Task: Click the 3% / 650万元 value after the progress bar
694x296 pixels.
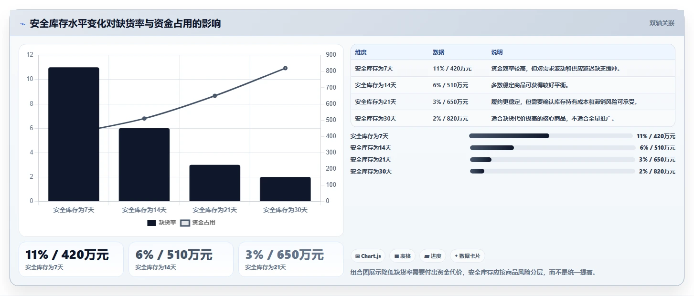Action: pos(658,160)
